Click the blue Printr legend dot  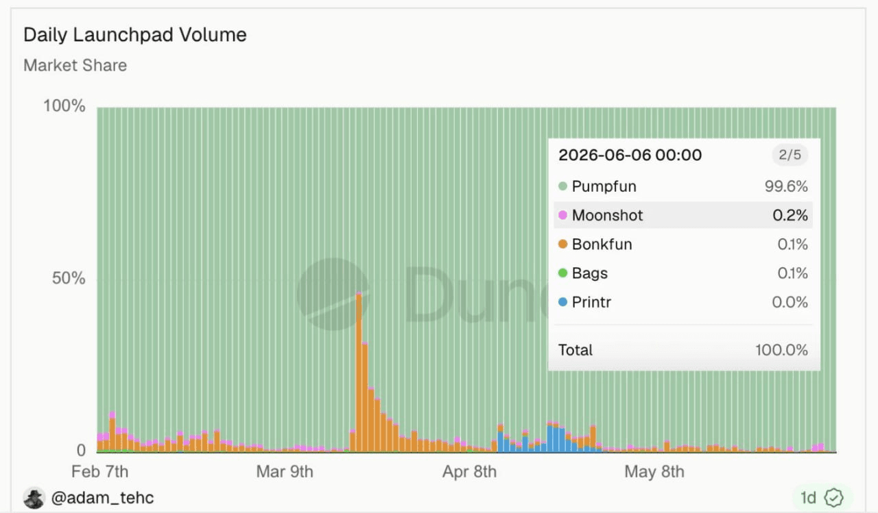pyautogui.click(x=562, y=302)
